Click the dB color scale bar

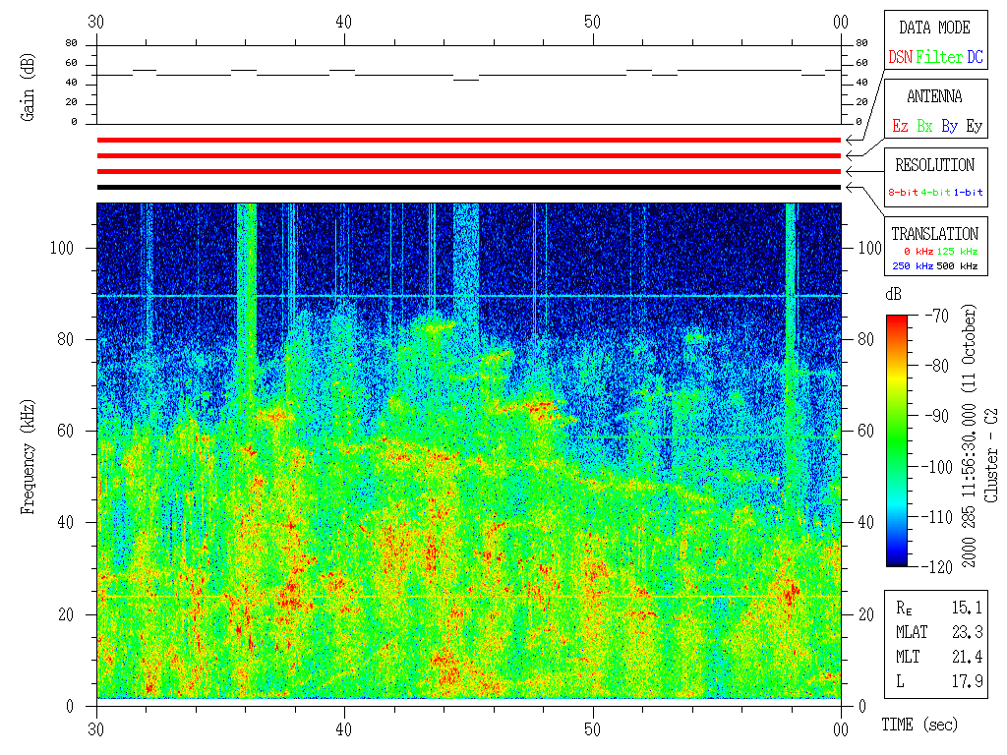coord(897,440)
